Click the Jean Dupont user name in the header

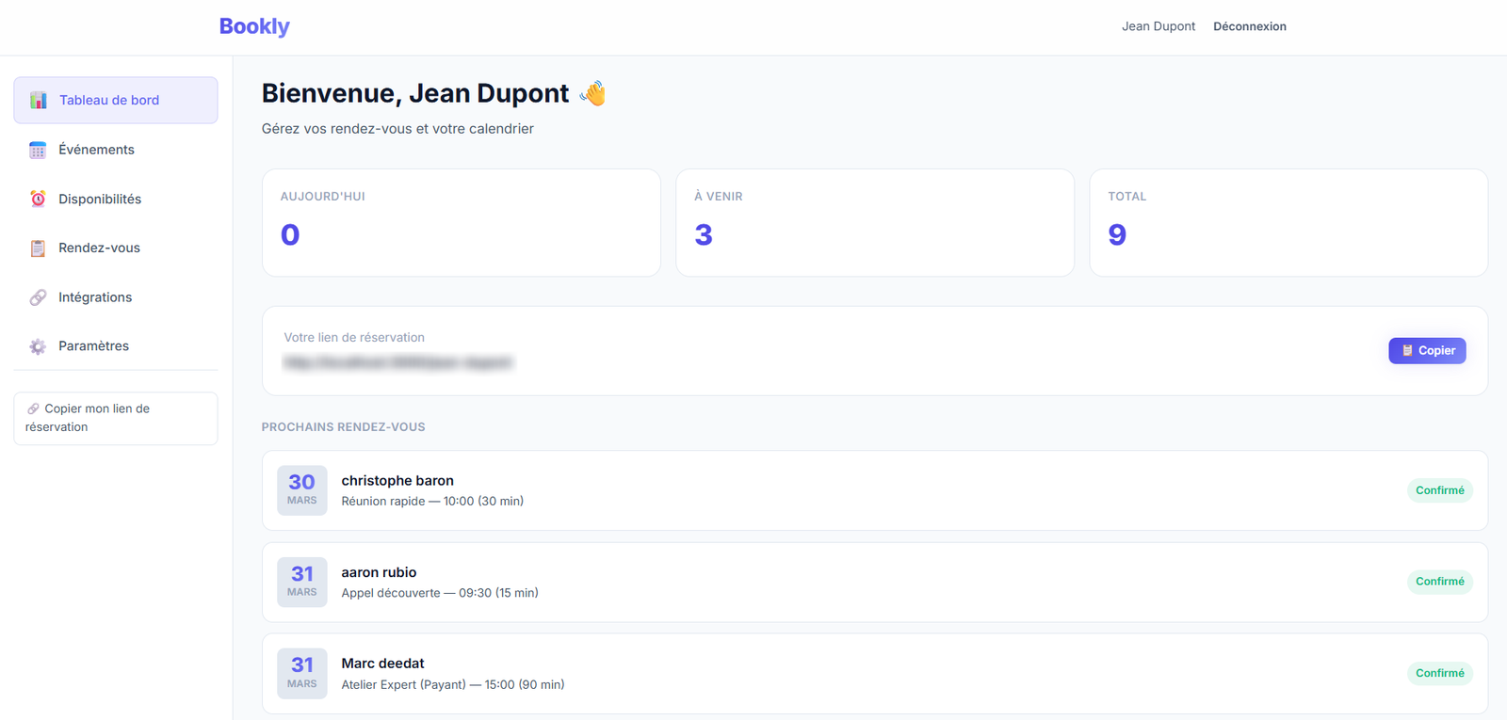1159,26
